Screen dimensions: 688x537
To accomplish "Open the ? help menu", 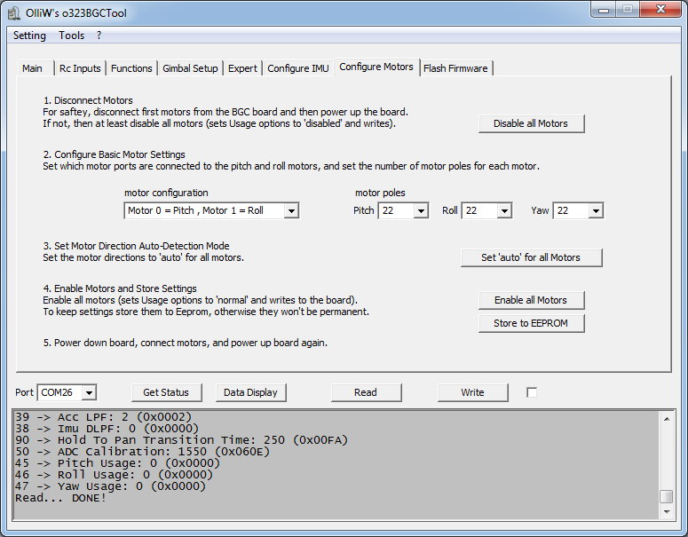I will tap(99, 36).
